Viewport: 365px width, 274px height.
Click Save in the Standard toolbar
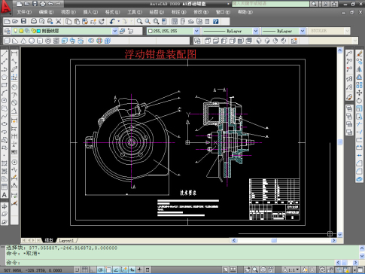tap(23, 21)
